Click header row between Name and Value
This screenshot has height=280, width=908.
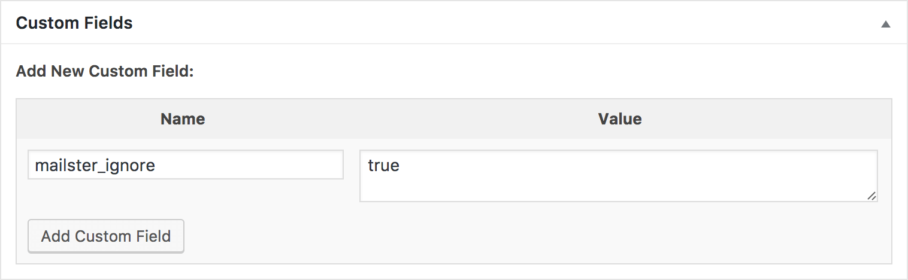[395, 119]
